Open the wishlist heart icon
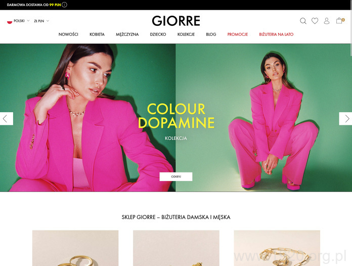 (x=315, y=21)
